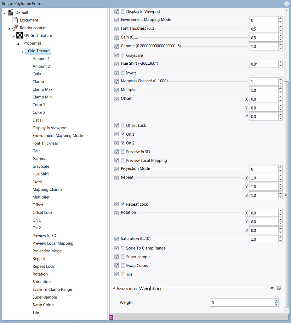Click the purple 0 keyframe marker
The height and width of the screenshot is (323, 291).
[x=111, y=317]
